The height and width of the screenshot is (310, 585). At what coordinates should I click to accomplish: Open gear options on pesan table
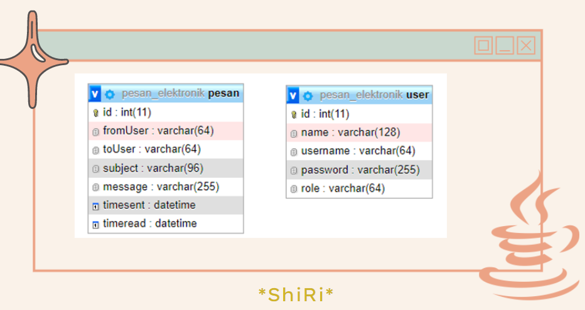(110, 94)
